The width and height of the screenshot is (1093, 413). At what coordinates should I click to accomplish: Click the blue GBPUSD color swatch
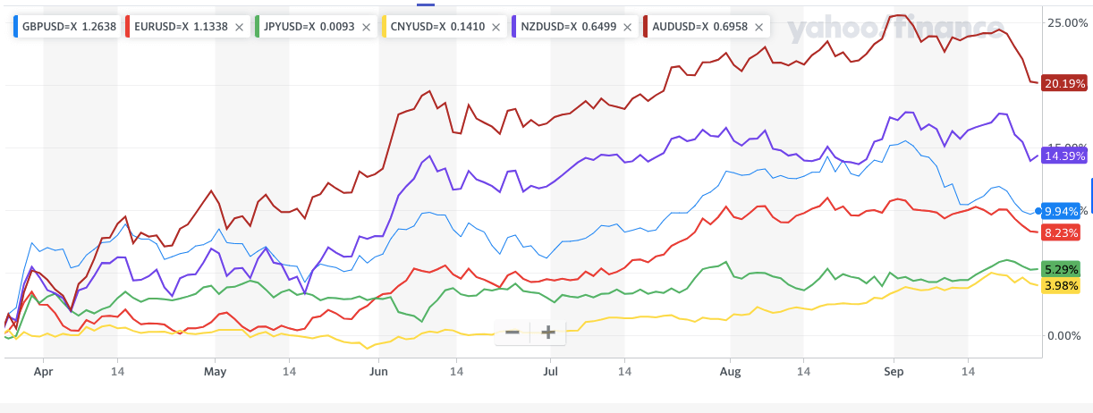(x=16, y=27)
